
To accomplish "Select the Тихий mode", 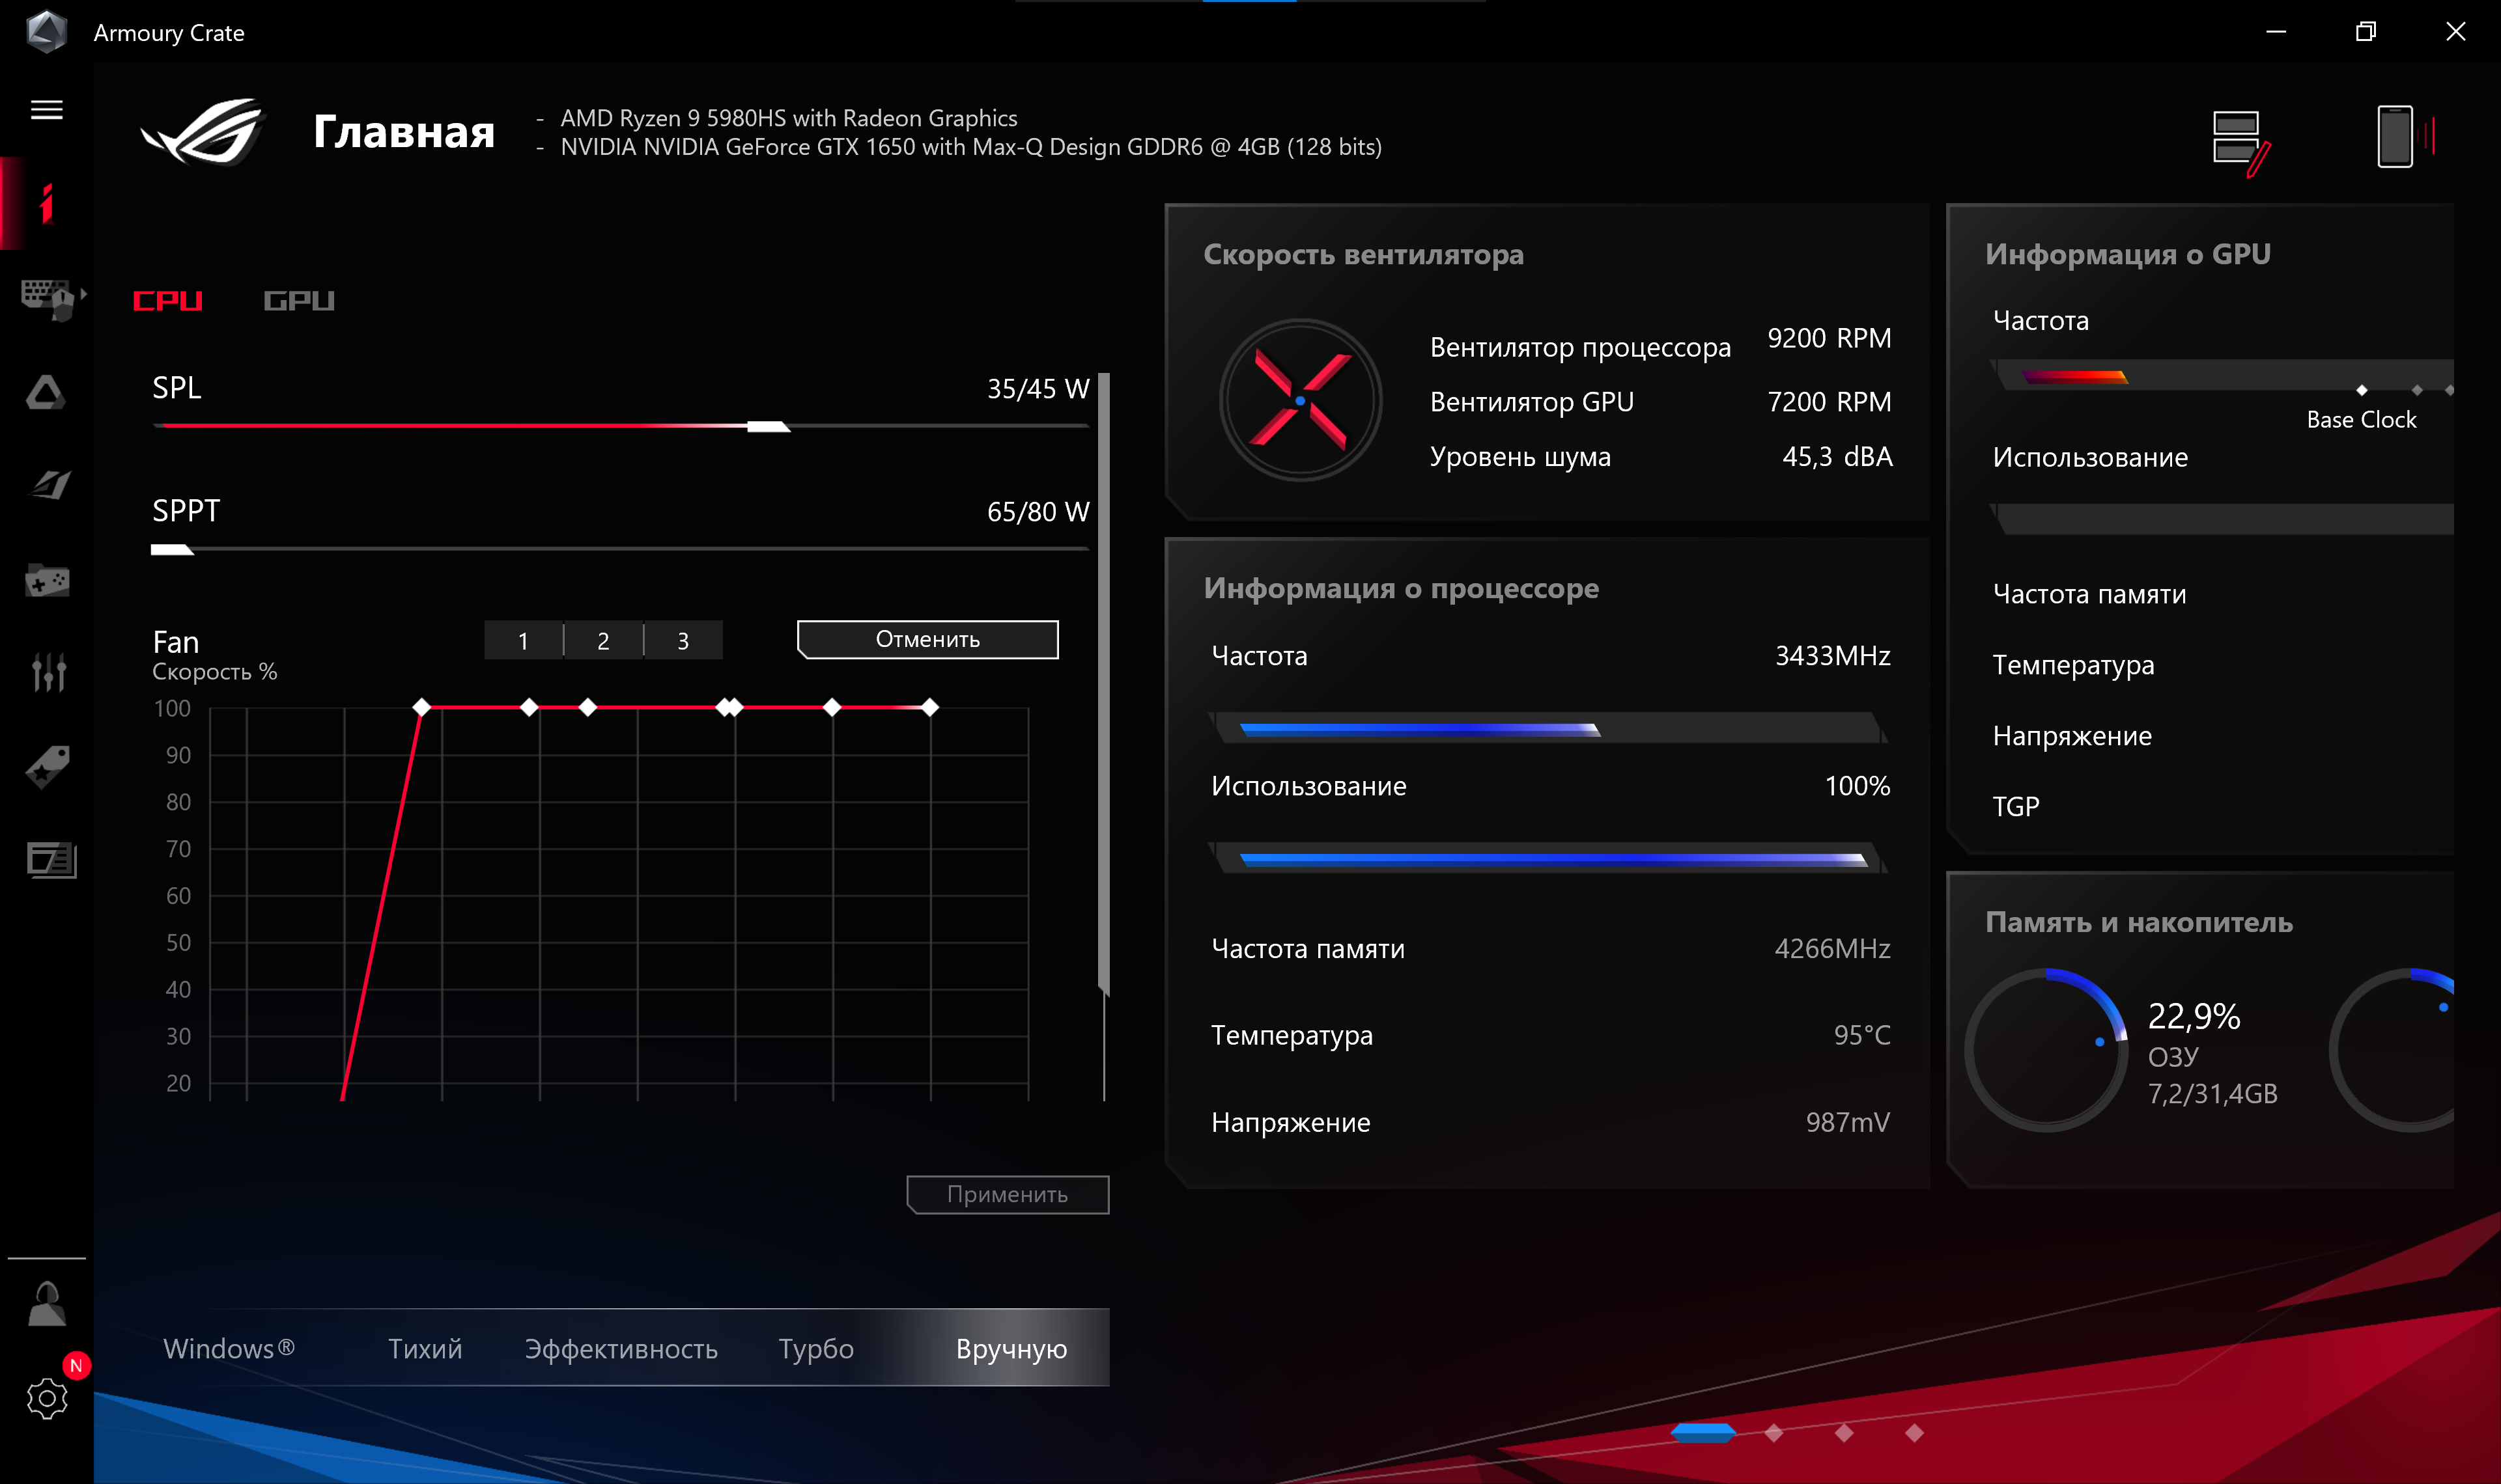I will click(425, 1349).
